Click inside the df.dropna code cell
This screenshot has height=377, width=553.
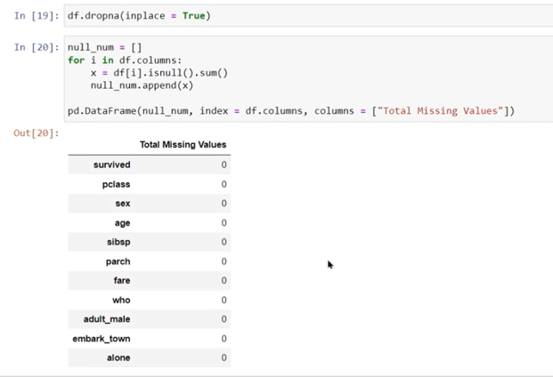tap(139, 16)
